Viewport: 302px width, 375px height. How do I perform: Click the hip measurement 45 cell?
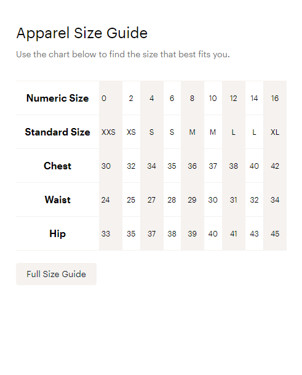click(275, 233)
